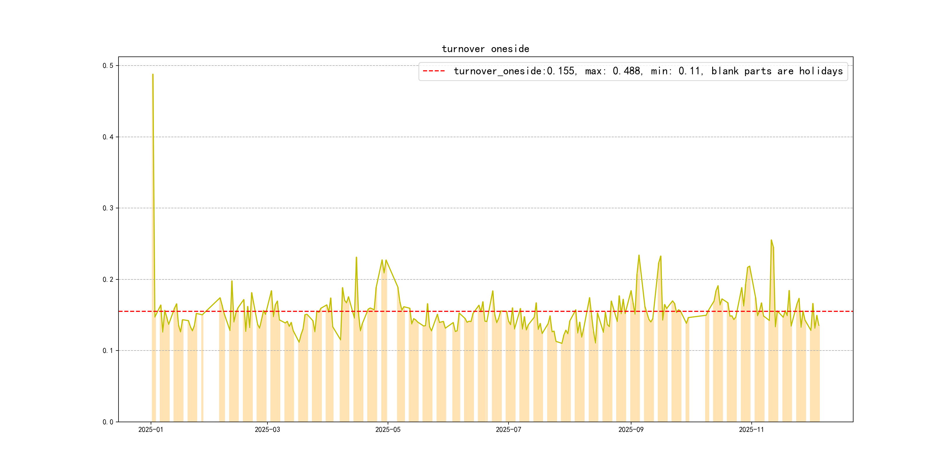Click the peak of the January 0.488 spike

pos(153,75)
